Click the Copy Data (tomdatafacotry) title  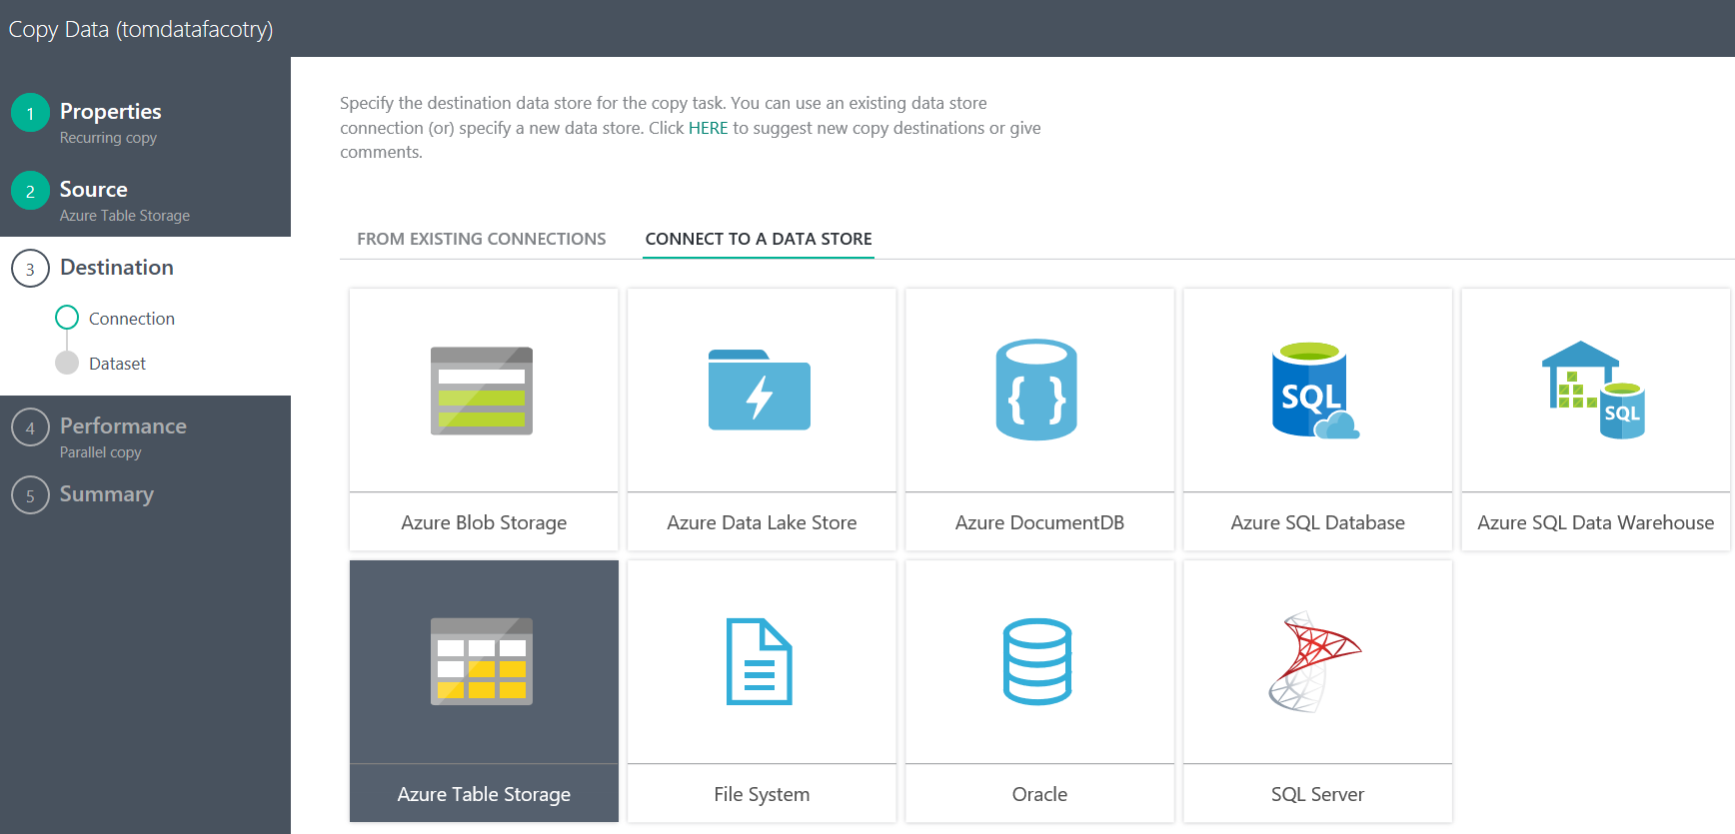141,29
